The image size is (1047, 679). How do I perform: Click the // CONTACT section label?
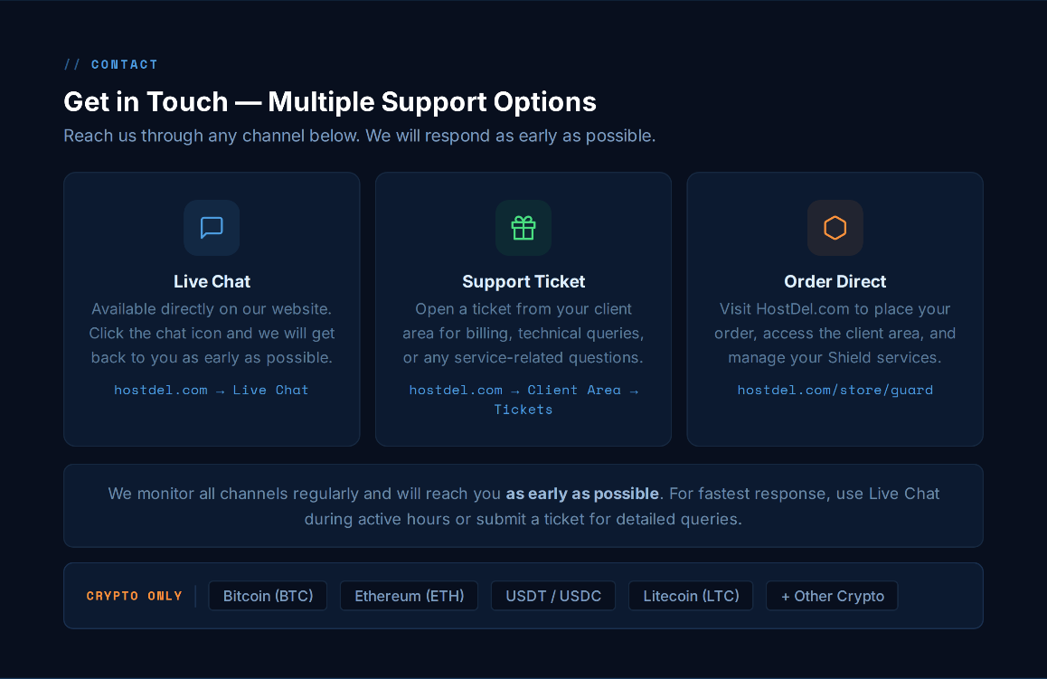[x=111, y=64]
